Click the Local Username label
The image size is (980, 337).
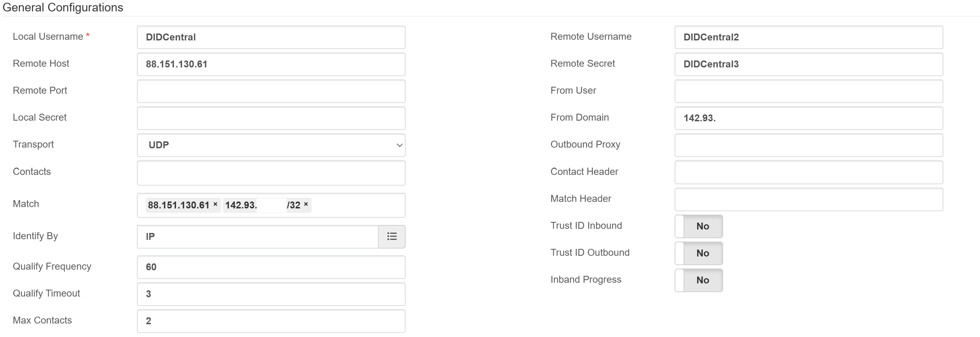coord(48,37)
